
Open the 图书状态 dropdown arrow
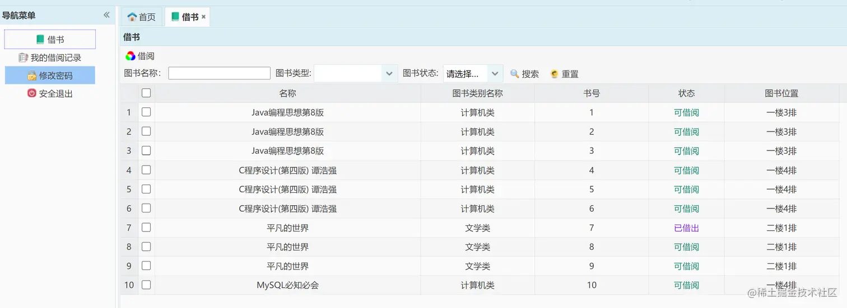[x=495, y=74]
